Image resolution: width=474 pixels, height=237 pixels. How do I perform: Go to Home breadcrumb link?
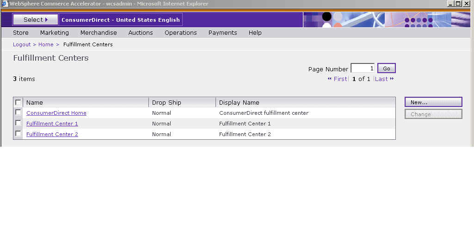(x=46, y=44)
